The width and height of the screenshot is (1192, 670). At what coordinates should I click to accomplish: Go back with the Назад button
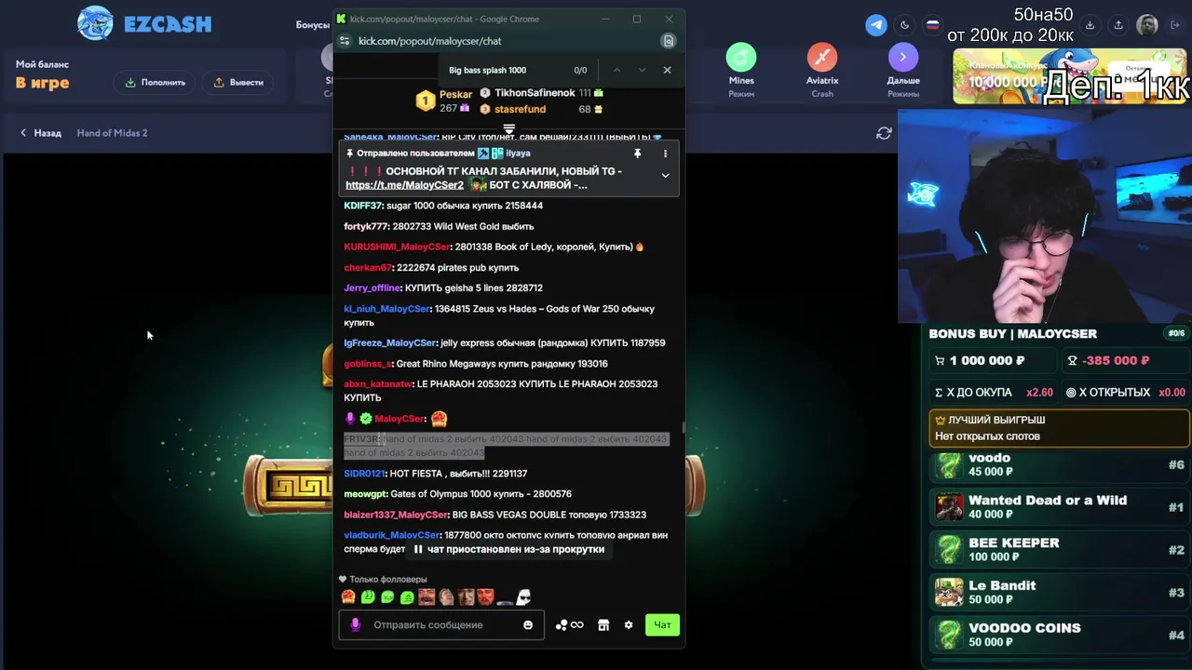coord(41,133)
